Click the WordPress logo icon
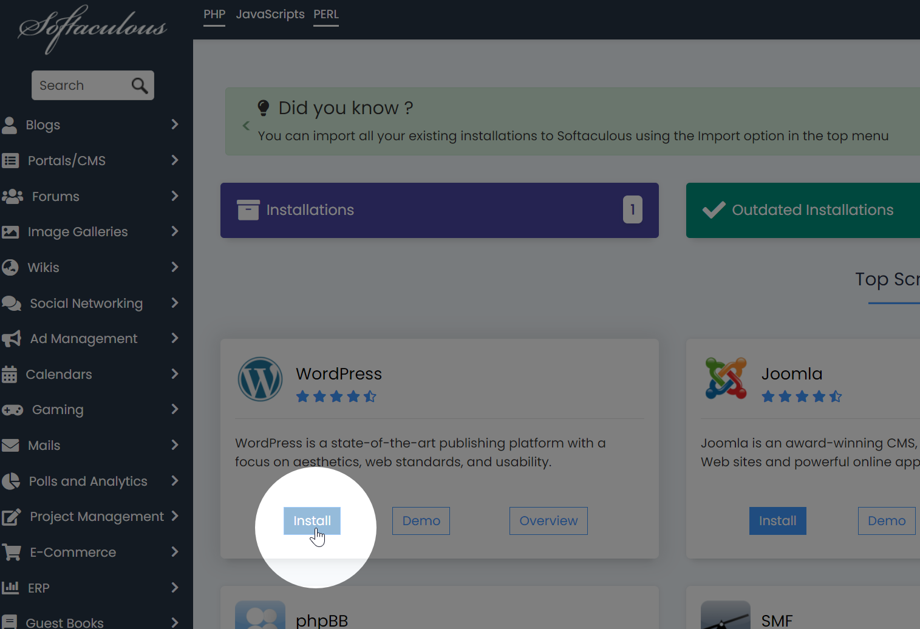 (x=260, y=379)
